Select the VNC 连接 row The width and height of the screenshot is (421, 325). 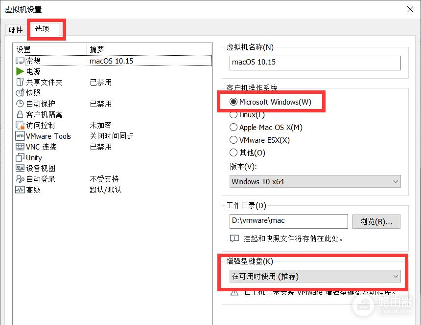(x=113, y=147)
